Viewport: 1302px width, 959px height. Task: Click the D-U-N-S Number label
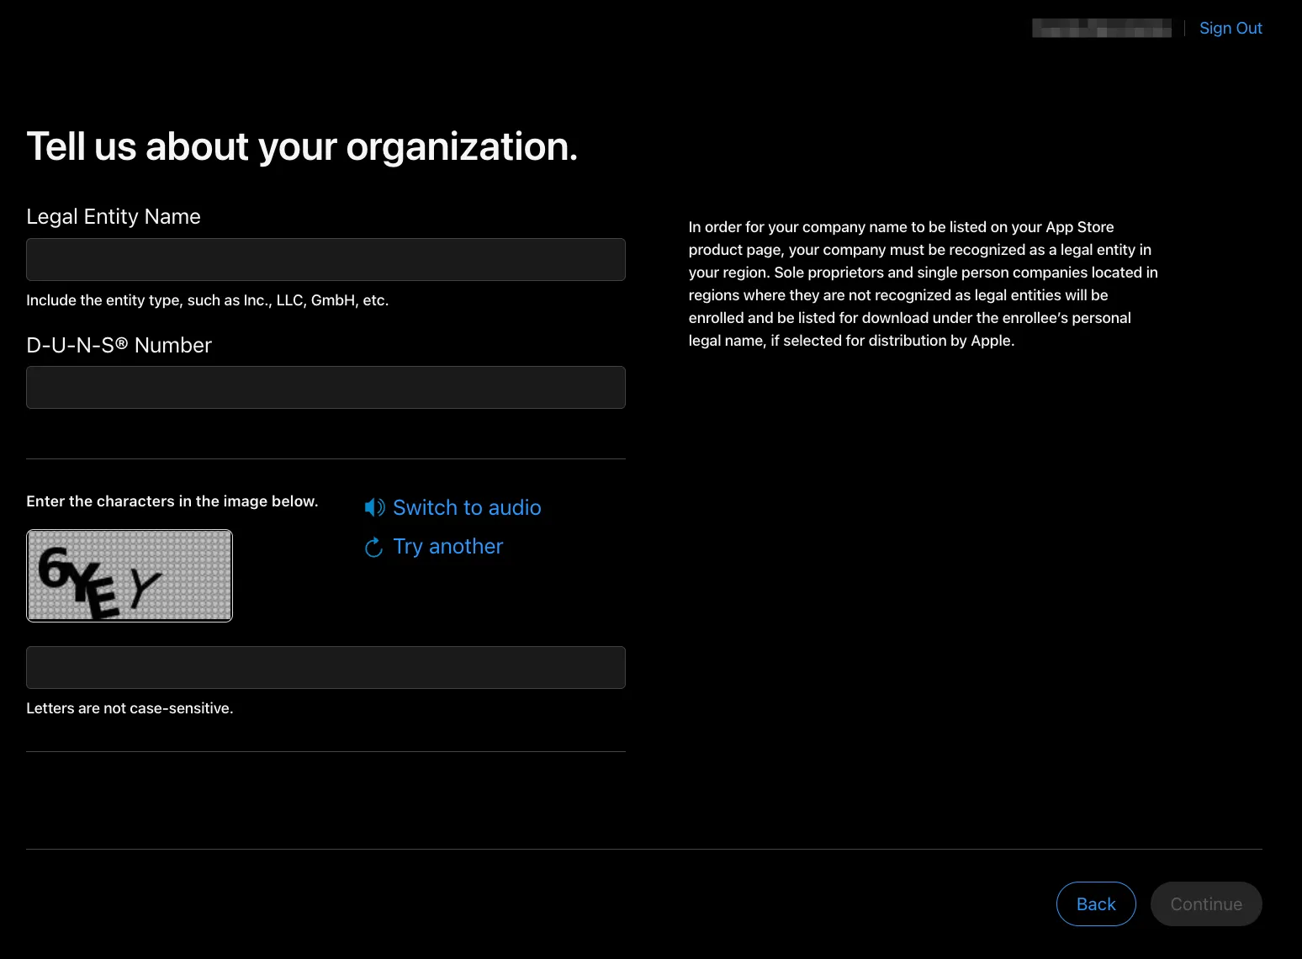pos(119,345)
